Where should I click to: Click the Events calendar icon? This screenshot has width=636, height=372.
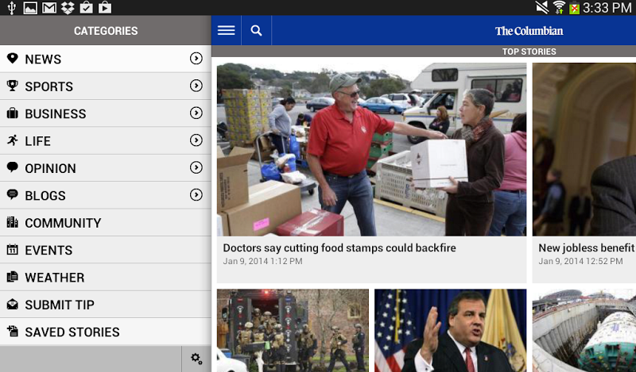13,249
